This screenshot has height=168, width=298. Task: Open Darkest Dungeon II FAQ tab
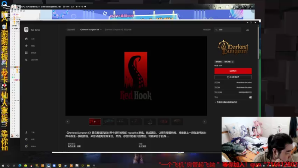pos(118,29)
